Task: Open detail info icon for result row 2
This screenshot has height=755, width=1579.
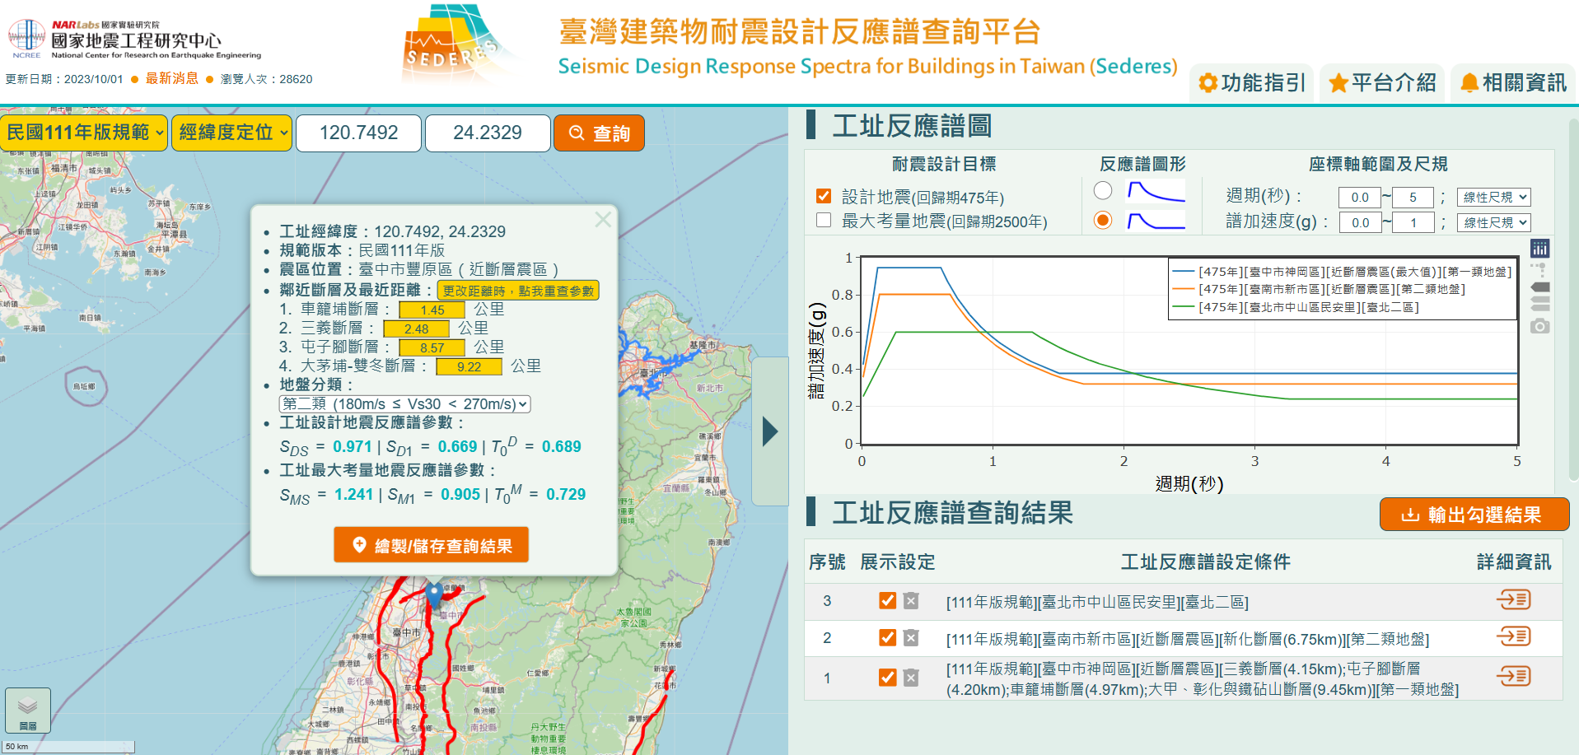Action: pos(1513,636)
